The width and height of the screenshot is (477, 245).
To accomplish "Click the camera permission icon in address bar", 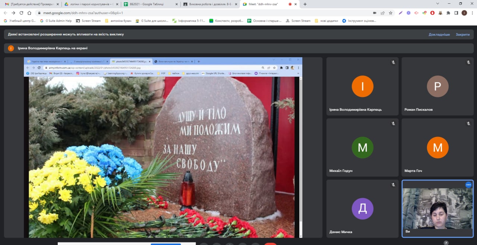I will click(x=375, y=13).
